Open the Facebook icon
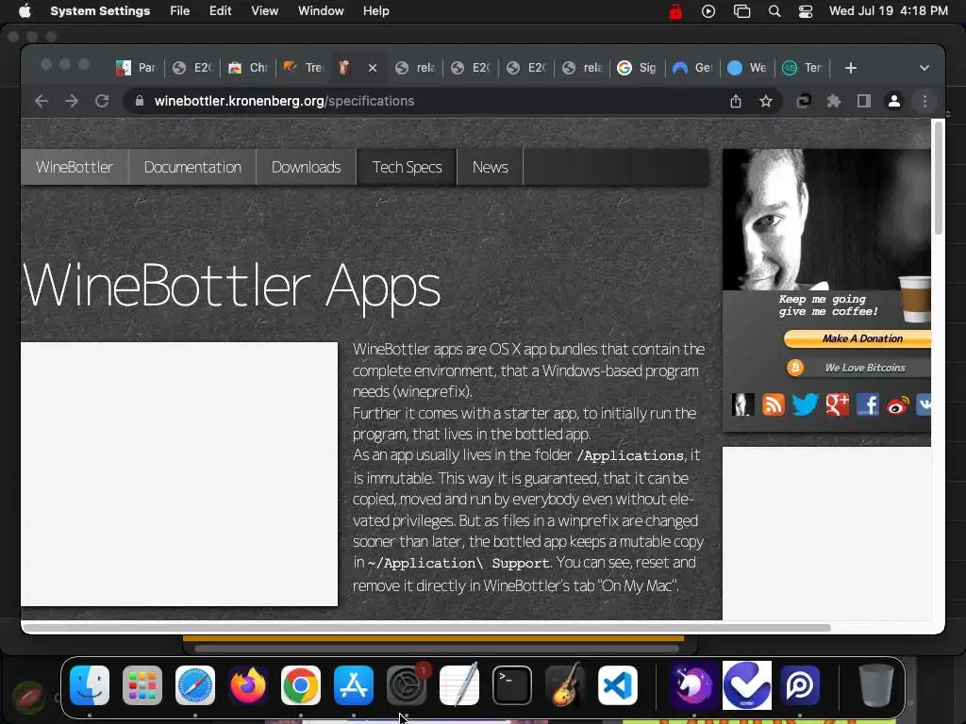Image resolution: width=966 pixels, height=724 pixels. [x=868, y=404]
